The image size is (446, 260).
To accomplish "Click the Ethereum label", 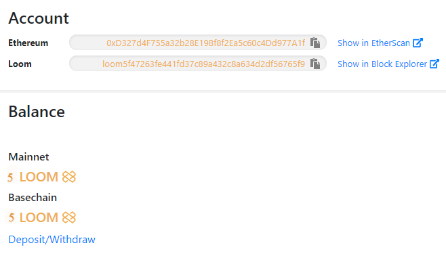I will [x=28, y=43].
